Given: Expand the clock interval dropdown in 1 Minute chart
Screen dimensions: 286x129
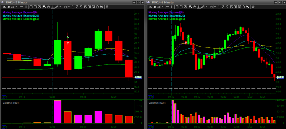Looking at the screenshot, I should coord(215,7).
